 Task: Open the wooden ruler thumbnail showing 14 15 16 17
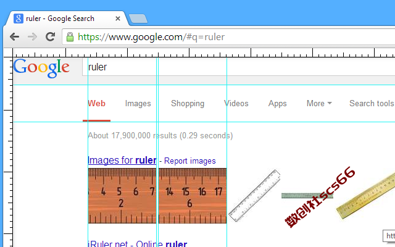click(193, 196)
